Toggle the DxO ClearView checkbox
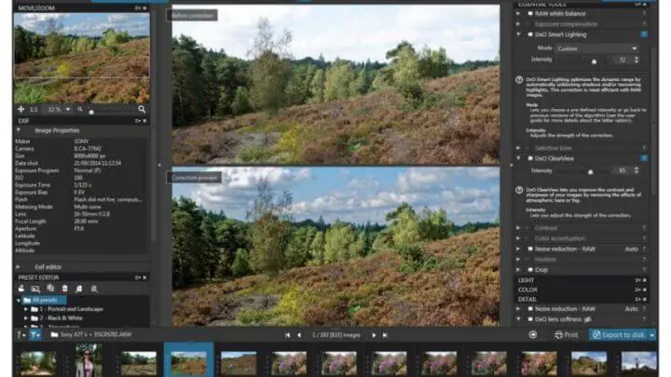This screenshot has height=377, width=671. pyautogui.click(x=530, y=158)
